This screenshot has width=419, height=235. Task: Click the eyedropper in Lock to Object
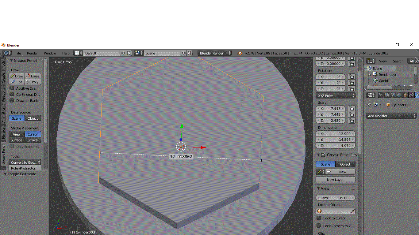[x=353, y=211]
